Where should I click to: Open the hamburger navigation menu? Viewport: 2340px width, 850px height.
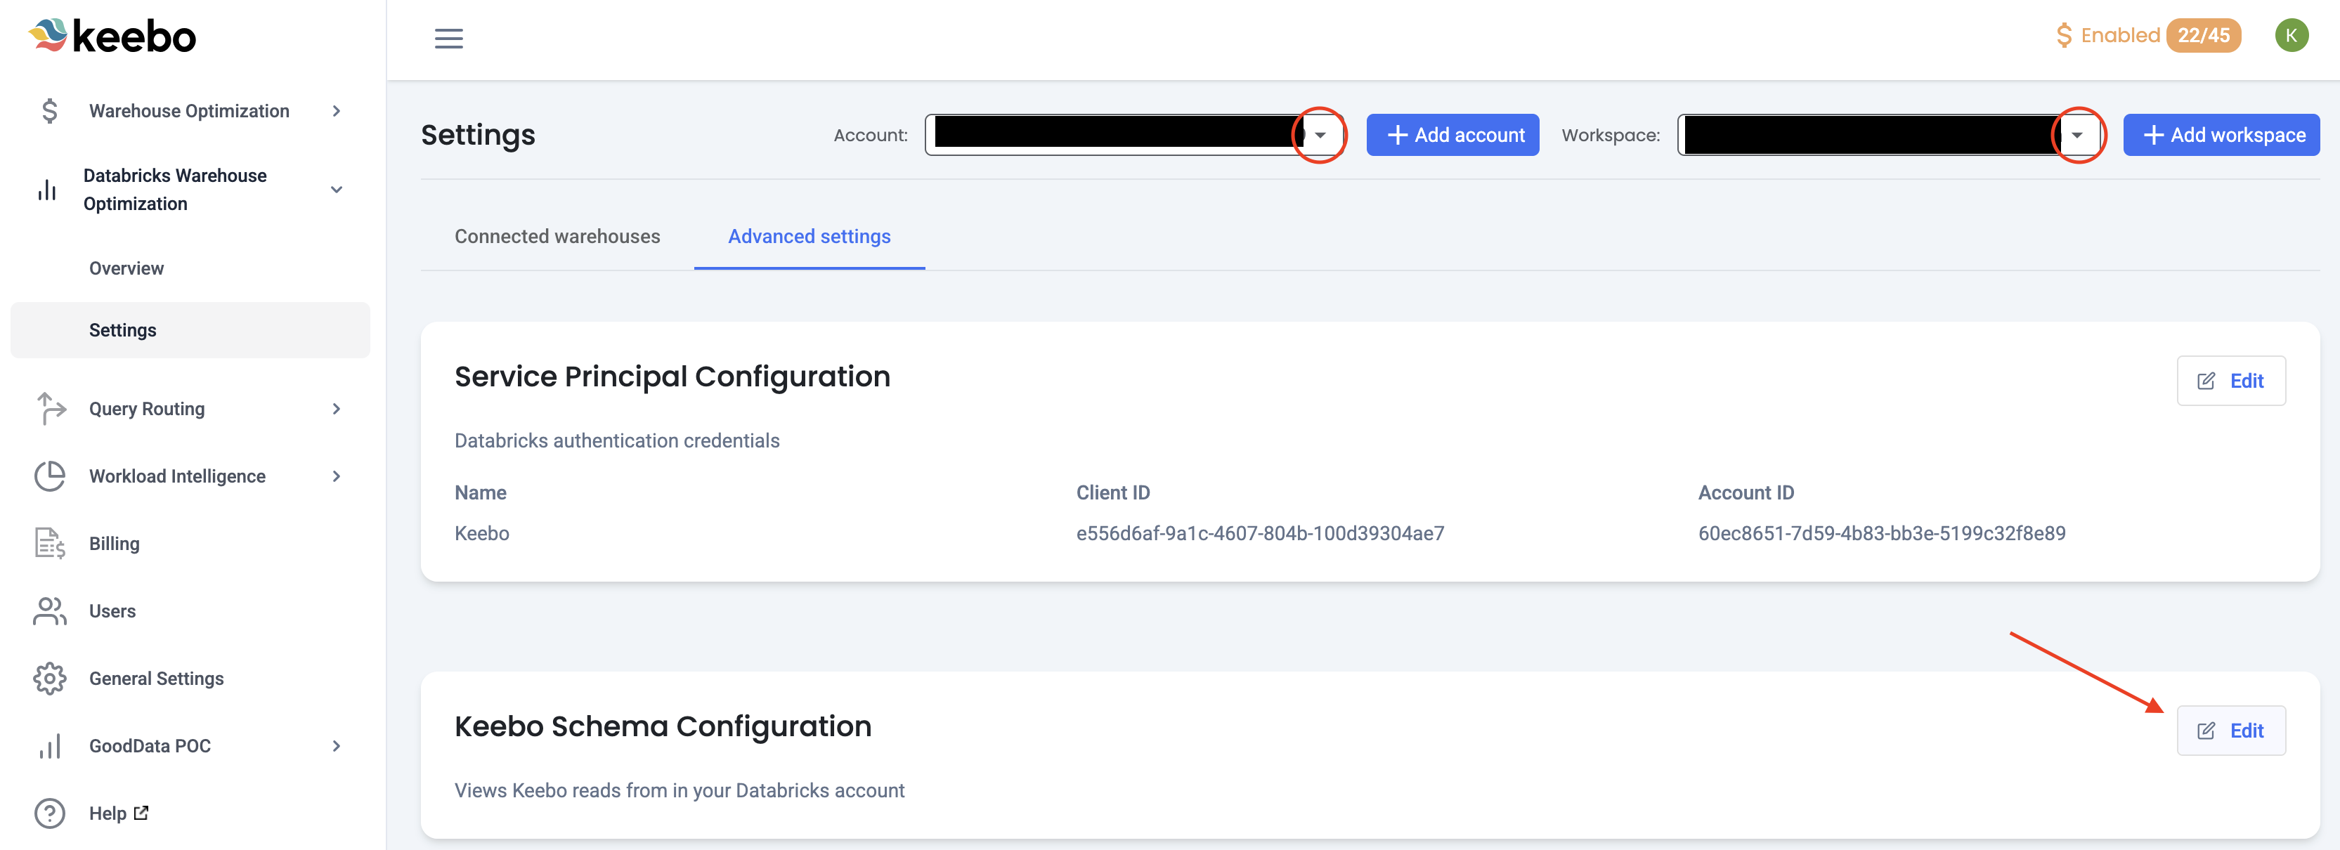(x=449, y=38)
